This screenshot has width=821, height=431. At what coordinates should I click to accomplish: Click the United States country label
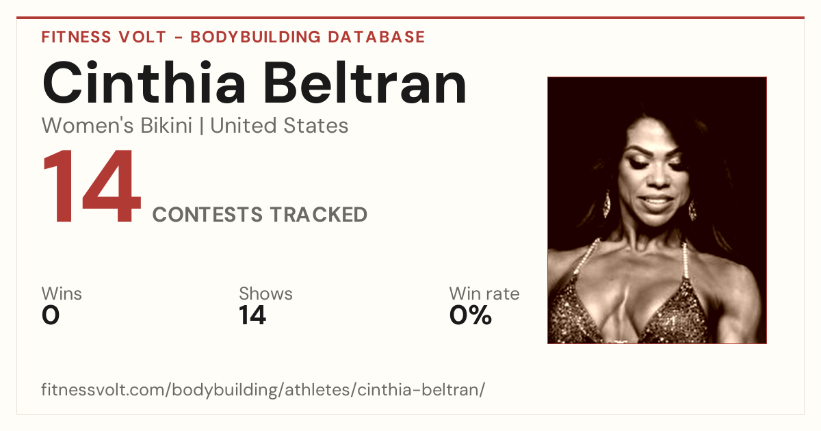(279, 126)
